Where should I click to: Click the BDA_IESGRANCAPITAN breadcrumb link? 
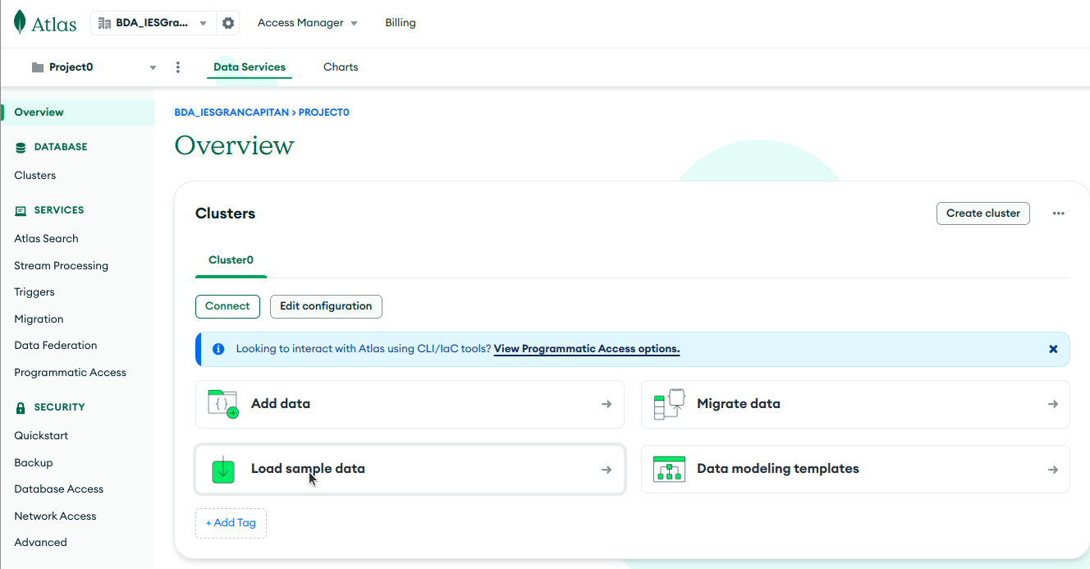(231, 112)
